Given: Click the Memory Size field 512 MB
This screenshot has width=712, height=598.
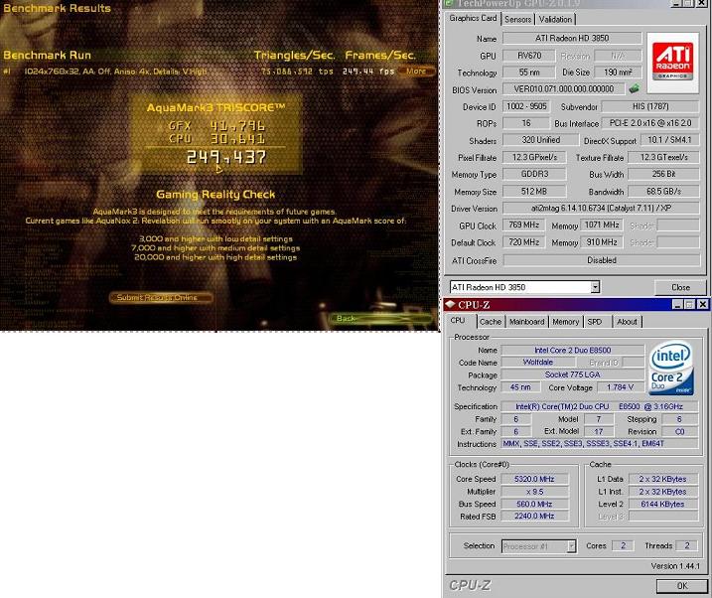Looking at the screenshot, I should 534,191.
